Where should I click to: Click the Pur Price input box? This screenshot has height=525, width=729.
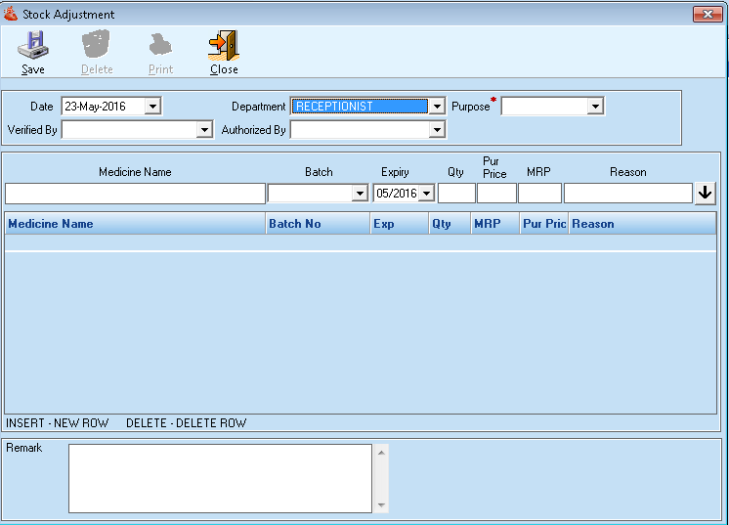(x=496, y=194)
